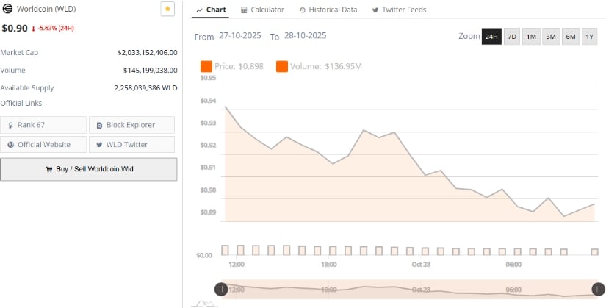Click the left range navigator handle
Viewport: 606px width, 308px height.
pyautogui.click(x=221, y=289)
